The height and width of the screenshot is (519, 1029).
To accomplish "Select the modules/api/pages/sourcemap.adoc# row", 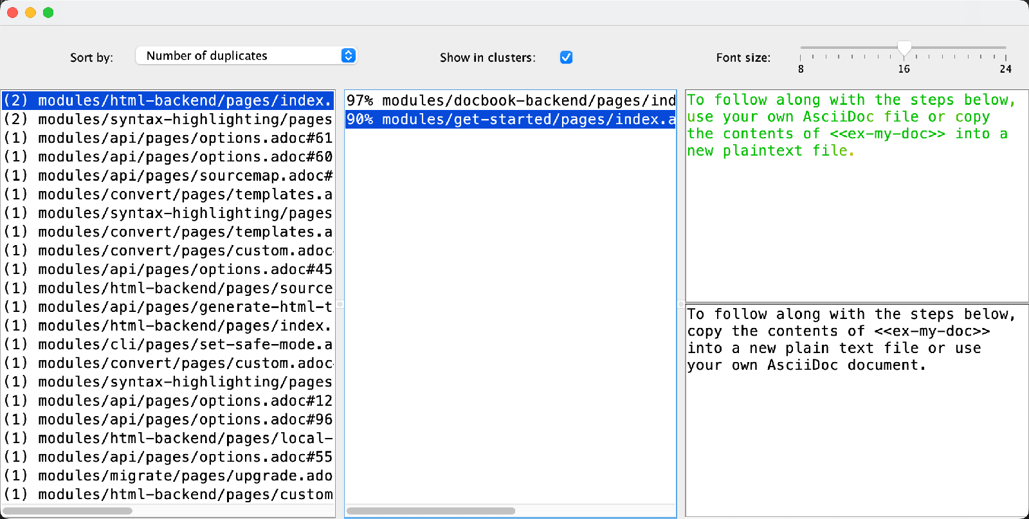I will coord(168,176).
